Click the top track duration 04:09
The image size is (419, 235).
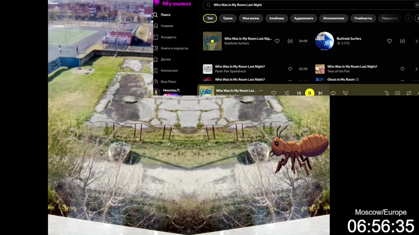[303, 41]
